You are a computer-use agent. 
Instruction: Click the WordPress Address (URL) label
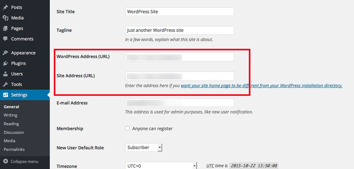tap(83, 57)
